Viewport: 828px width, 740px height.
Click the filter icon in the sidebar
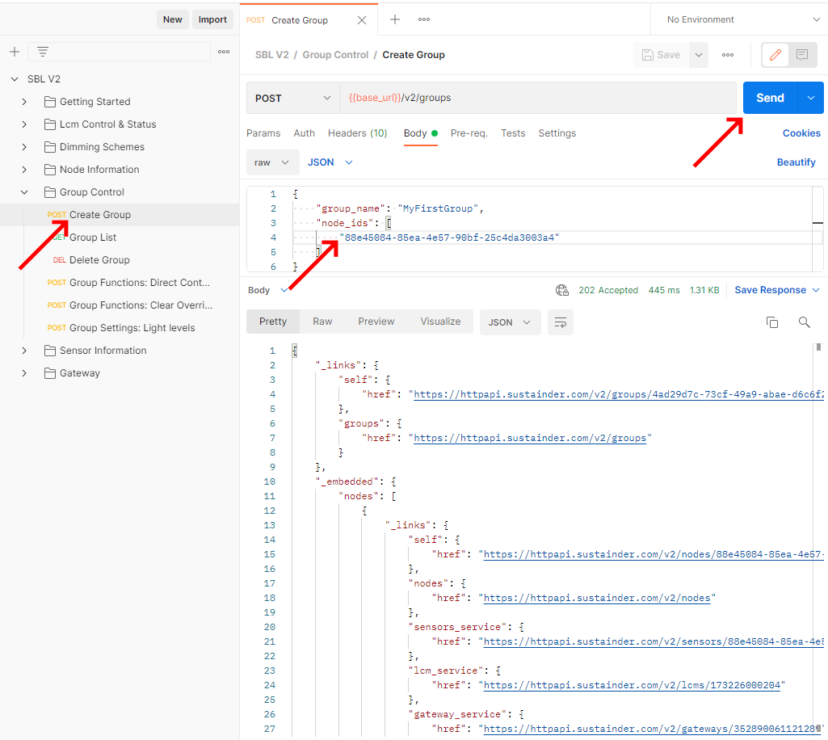tap(43, 52)
